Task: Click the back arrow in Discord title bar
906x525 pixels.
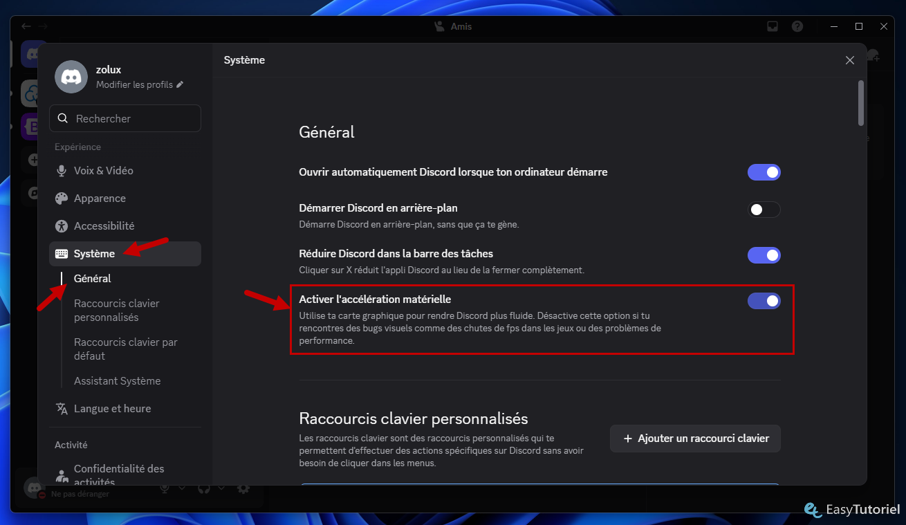Action: point(26,26)
